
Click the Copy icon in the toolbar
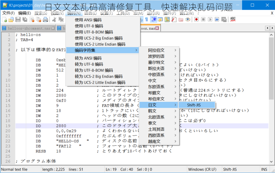click(x=61, y=19)
